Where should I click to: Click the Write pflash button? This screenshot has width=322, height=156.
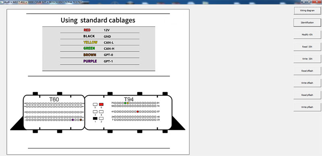(307, 107)
